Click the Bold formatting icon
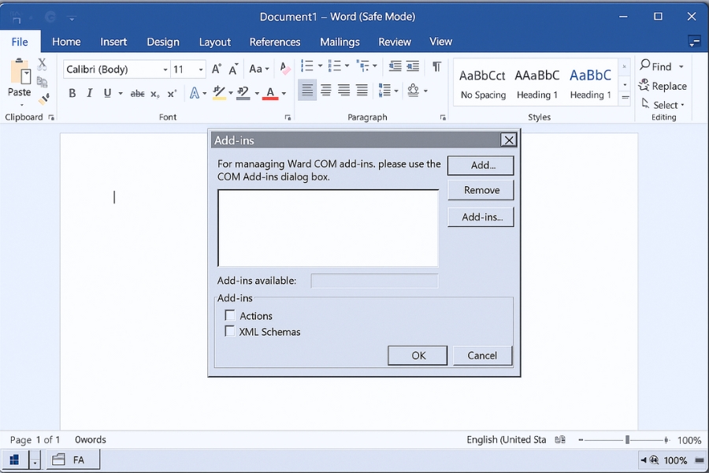 pos(72,93)
